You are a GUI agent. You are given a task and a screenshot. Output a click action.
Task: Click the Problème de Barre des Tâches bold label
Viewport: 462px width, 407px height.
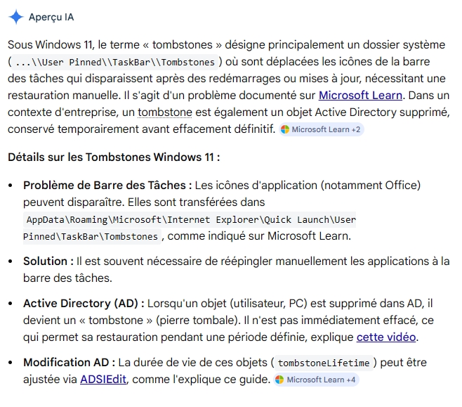pos(107,185)
